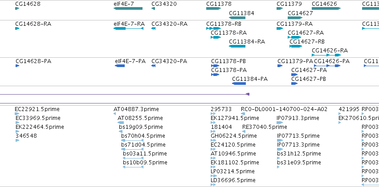Select the CG11378 gene label
The width and height of the screenshot is (379, 187).
click(x=219, y=4)
